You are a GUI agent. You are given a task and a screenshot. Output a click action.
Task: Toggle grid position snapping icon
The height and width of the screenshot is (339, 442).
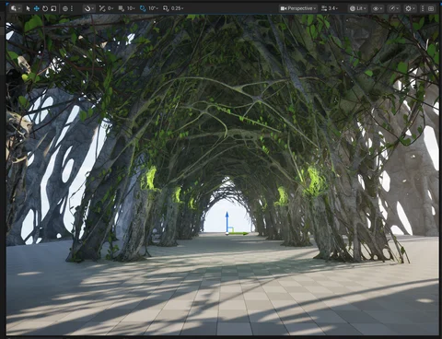point(122,8)
